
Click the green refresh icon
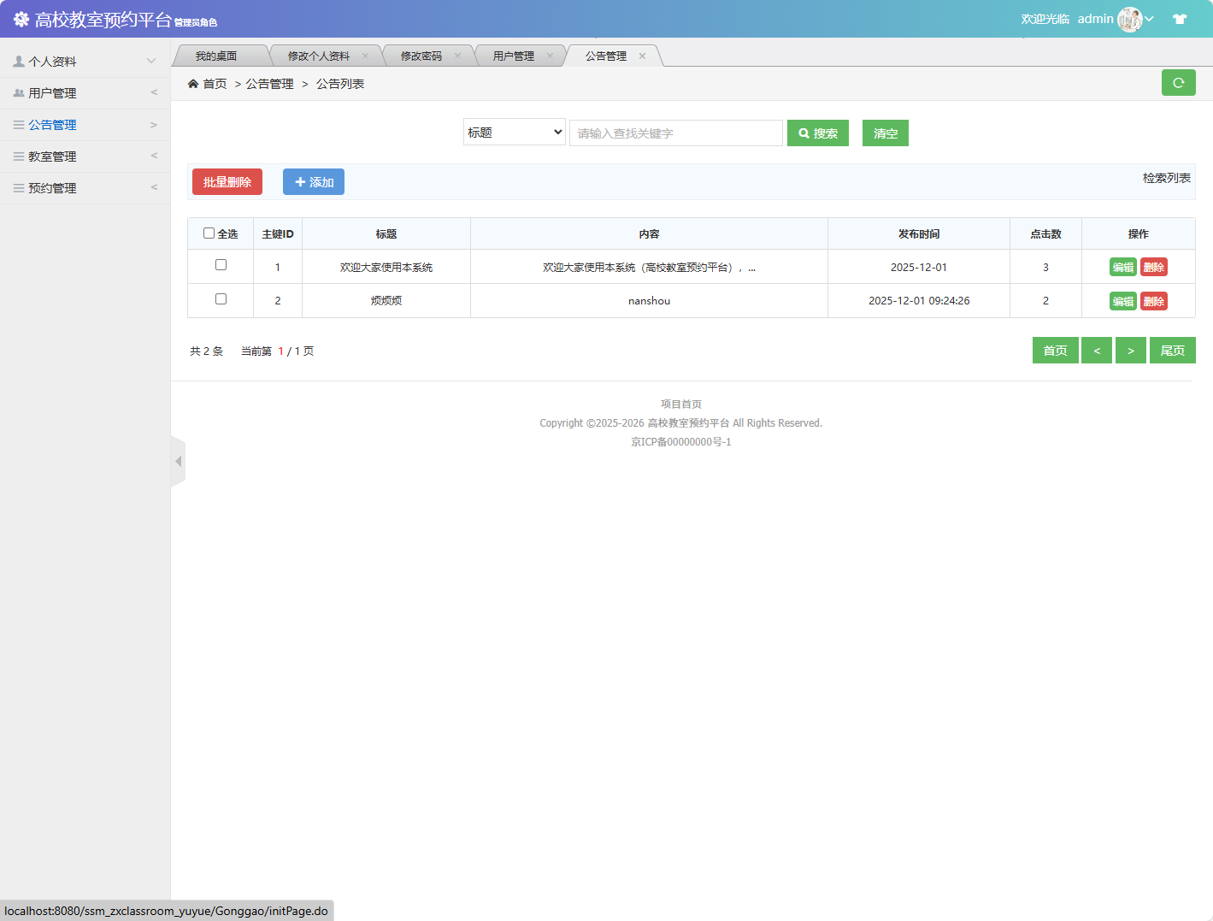click(x=1178, y=82)
